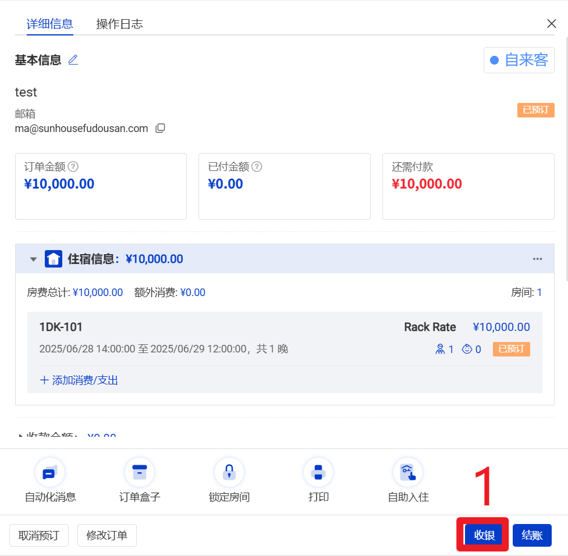Open the three-dot menu in 住宿信息 header
Image resolution: width=568 pixels, height=556 pixels.
(538, 259)
